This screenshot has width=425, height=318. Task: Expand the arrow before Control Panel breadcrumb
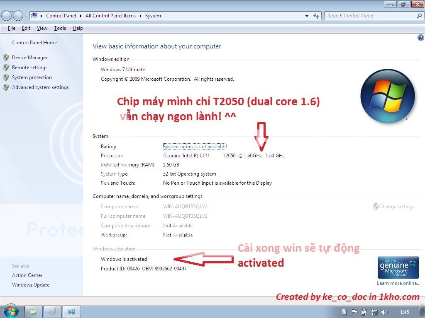[42, 16]
